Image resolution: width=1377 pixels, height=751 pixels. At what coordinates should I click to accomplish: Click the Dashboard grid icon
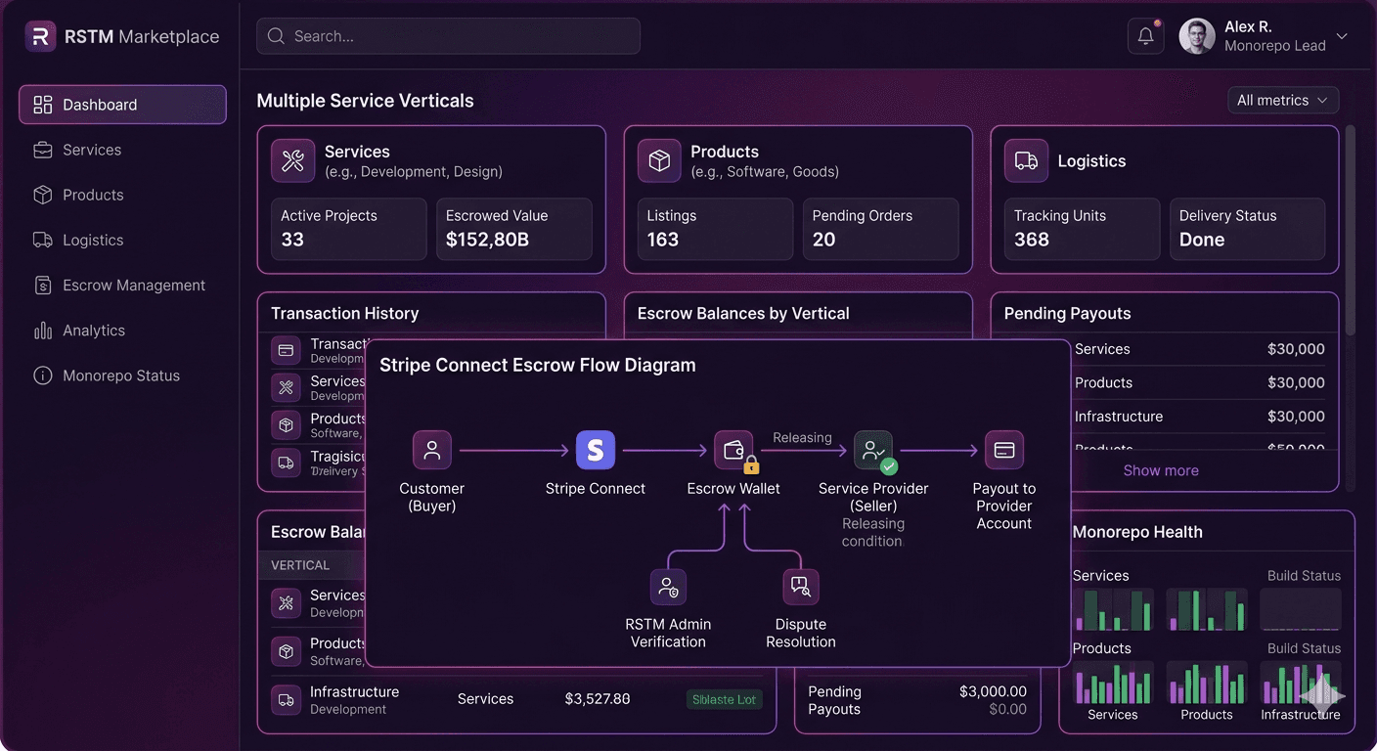pyautogui.click(x=42, y=105)
